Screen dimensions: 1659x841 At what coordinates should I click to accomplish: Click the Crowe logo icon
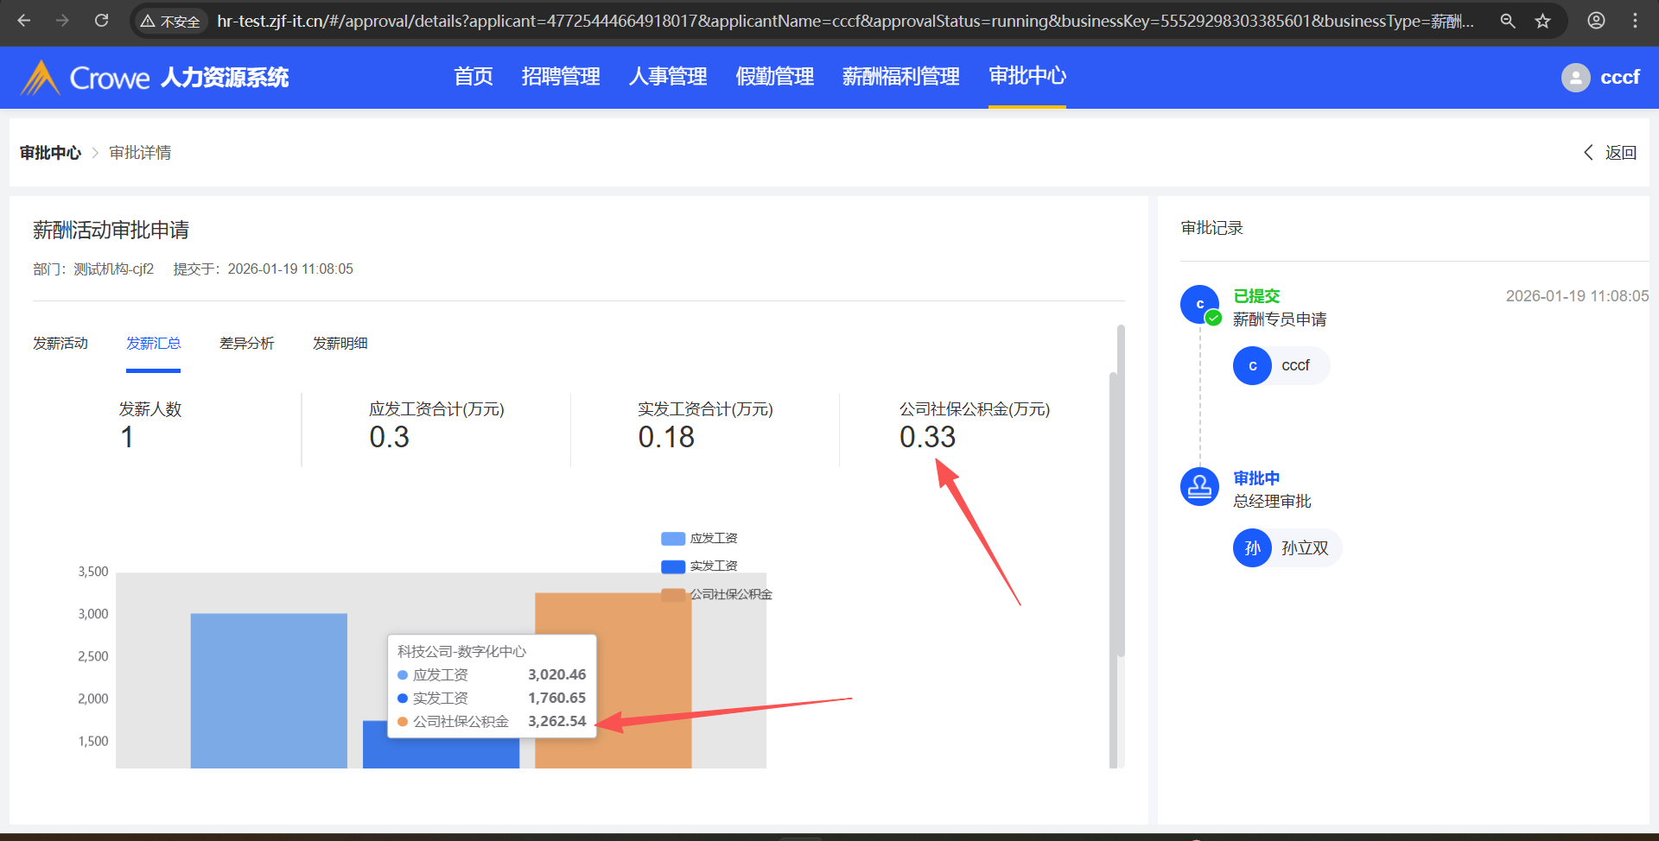[x=40, y=78]
